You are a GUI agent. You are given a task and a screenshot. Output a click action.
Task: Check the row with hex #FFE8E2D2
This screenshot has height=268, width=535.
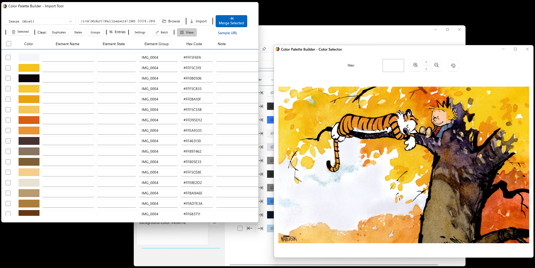(8, 183)
